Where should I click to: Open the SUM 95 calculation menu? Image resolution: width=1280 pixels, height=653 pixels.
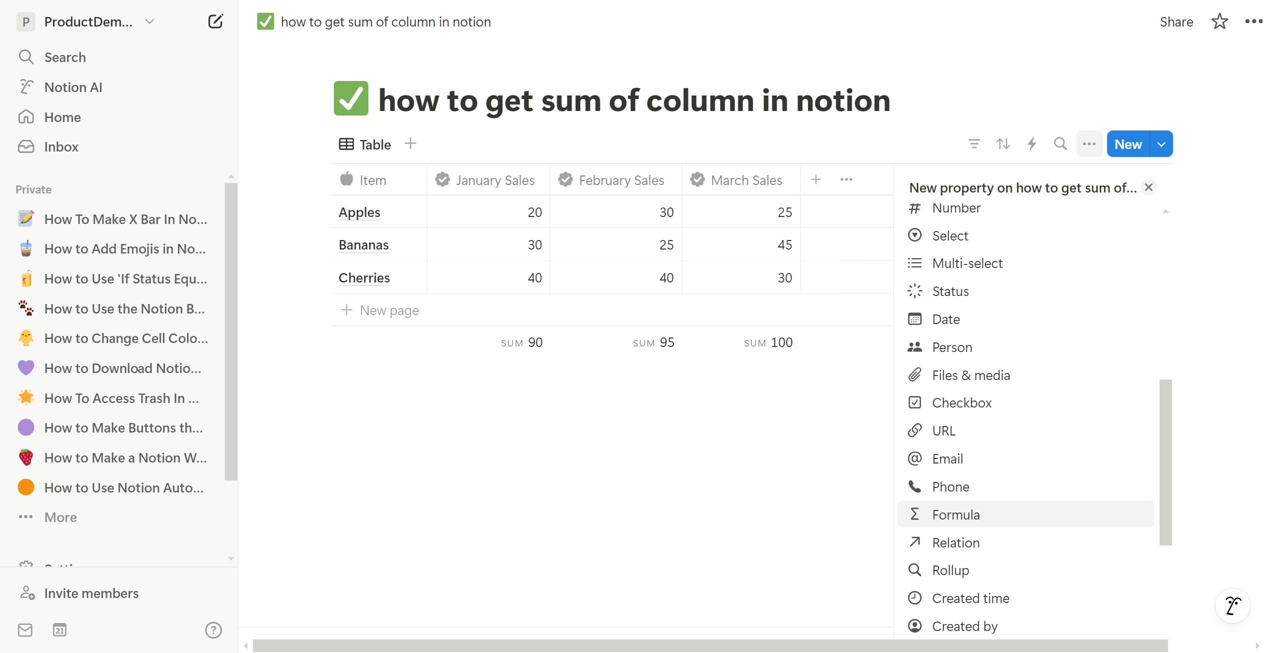[x=653, y=342]
